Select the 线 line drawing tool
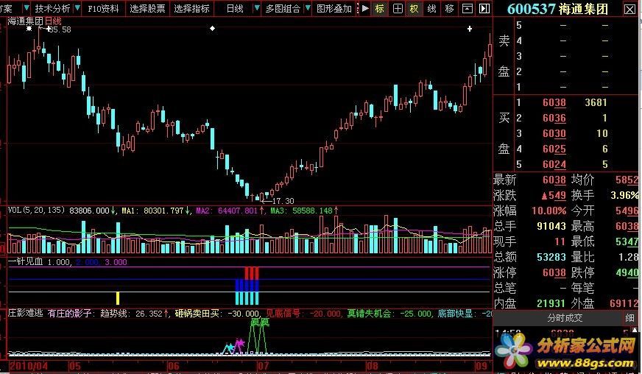The width and height of the screenshot is (642, 374). [x=432, y=8]
